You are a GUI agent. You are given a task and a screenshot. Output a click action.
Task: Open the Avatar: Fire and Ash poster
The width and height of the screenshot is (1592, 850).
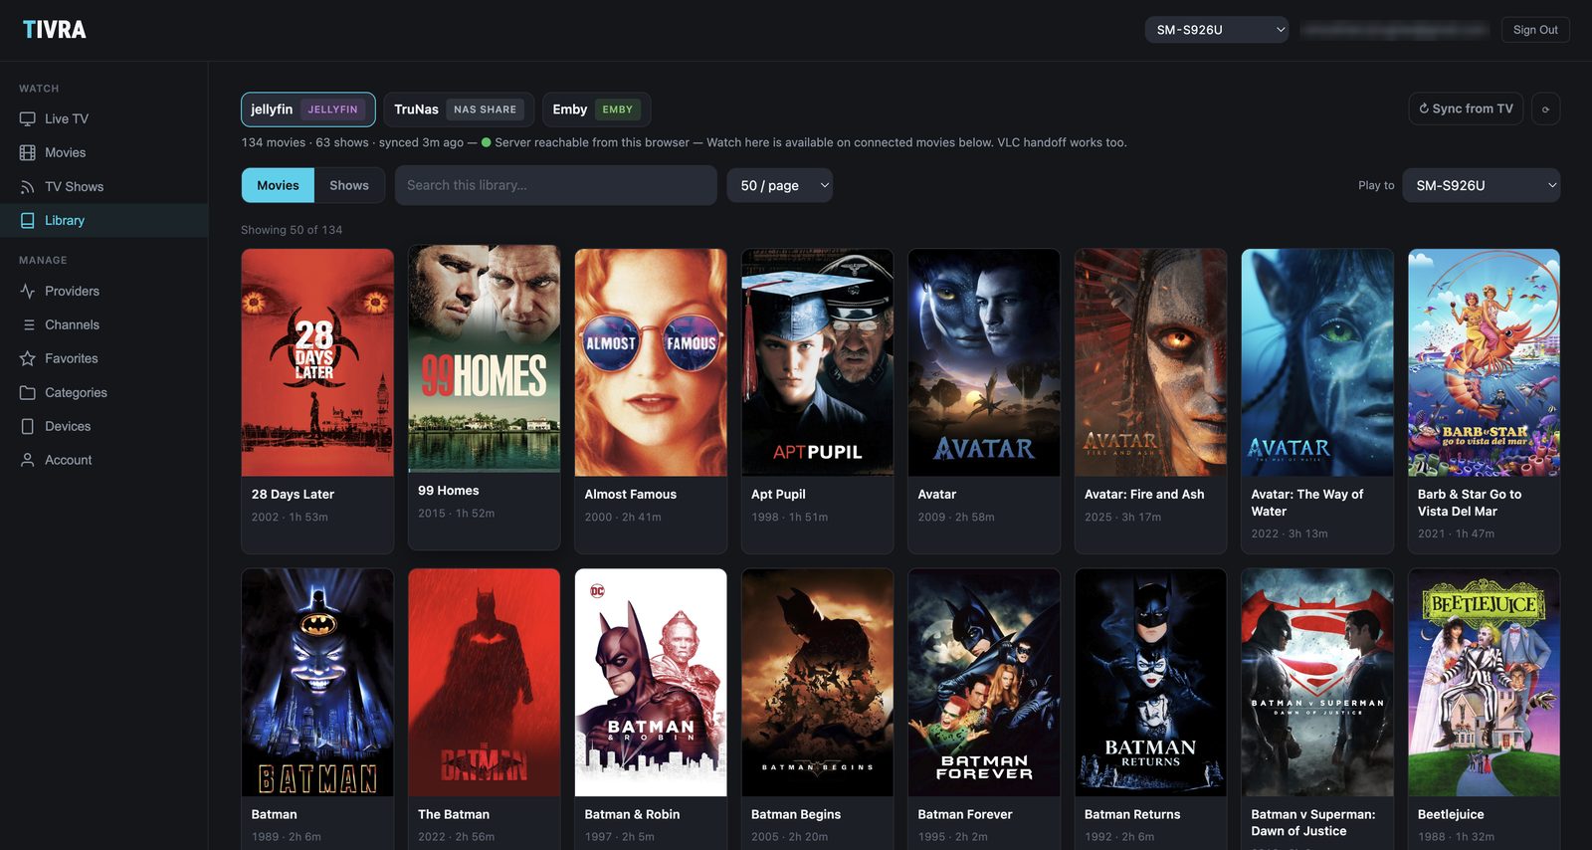1151,362
